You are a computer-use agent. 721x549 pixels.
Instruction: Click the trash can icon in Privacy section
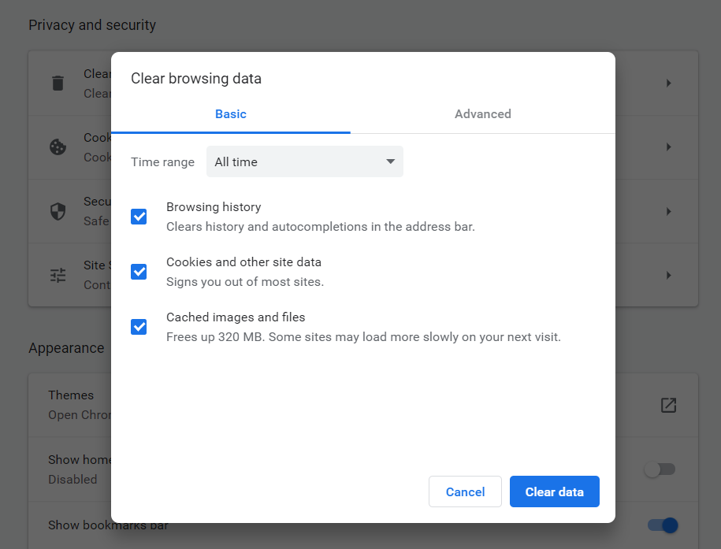click(x=58, y=83)
